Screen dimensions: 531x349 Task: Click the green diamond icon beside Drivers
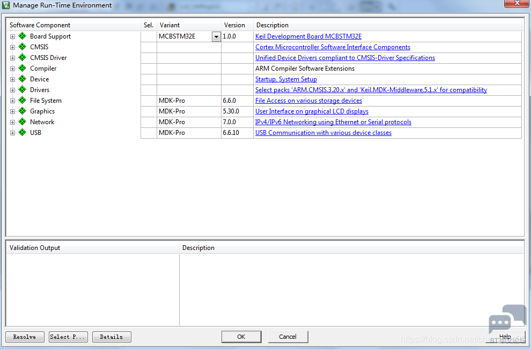pyautogui.click(x=23, y=89)
